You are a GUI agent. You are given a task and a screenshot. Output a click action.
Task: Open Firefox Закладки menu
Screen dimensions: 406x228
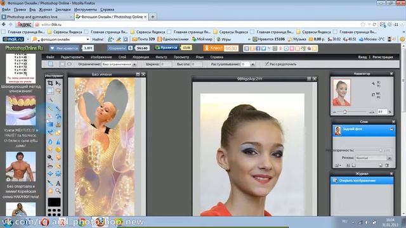(63, 9)
